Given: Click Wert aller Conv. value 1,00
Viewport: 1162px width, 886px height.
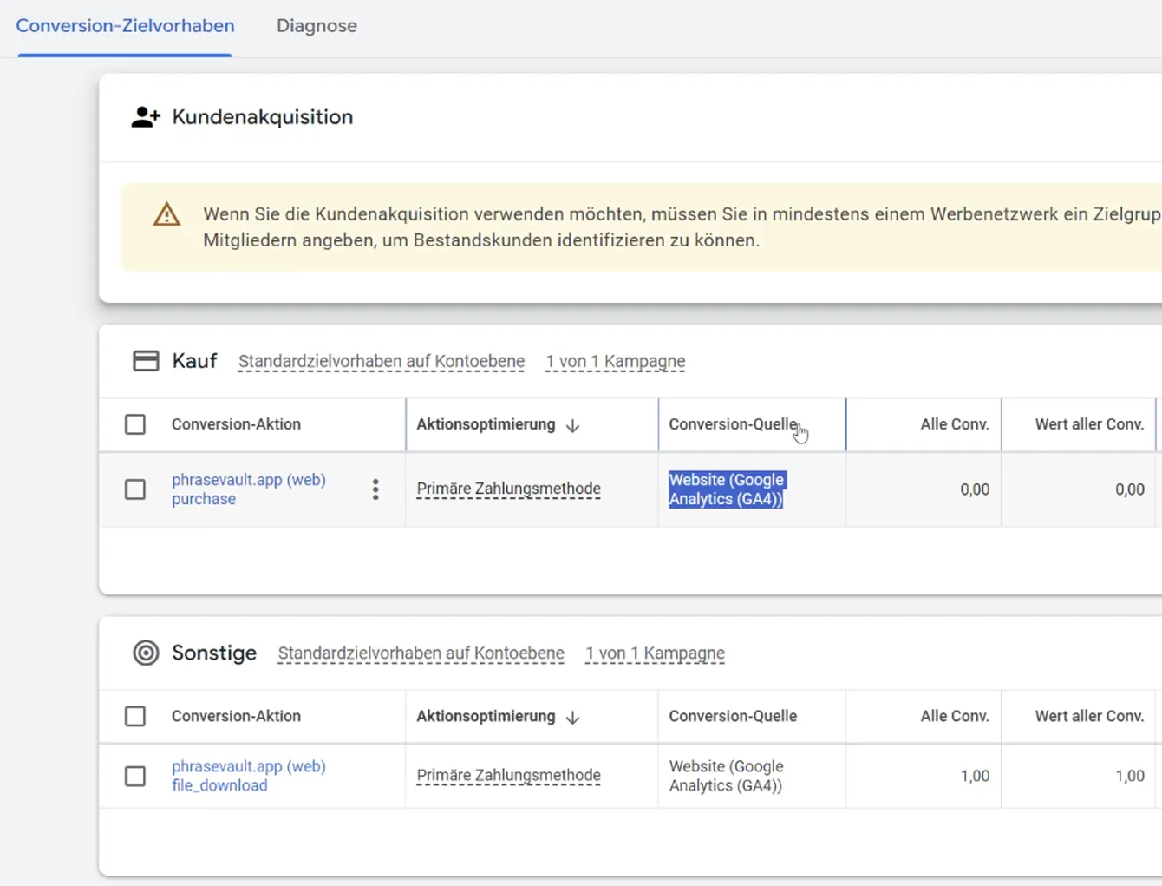Looking at the screenshot, I should (x=1129, y=776).
